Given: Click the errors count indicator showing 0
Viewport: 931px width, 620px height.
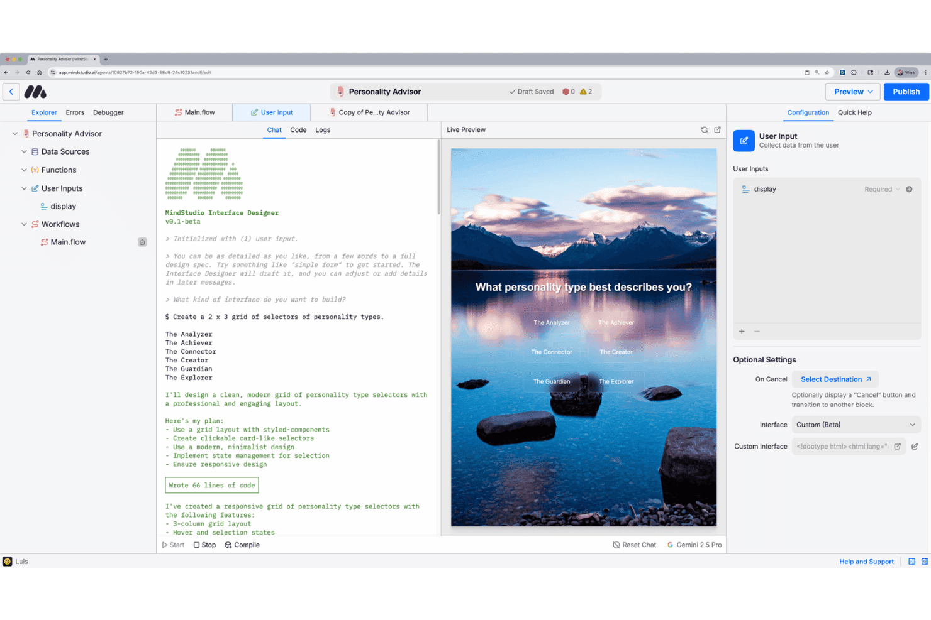Looking at the screenshot, I should (569, 92).
